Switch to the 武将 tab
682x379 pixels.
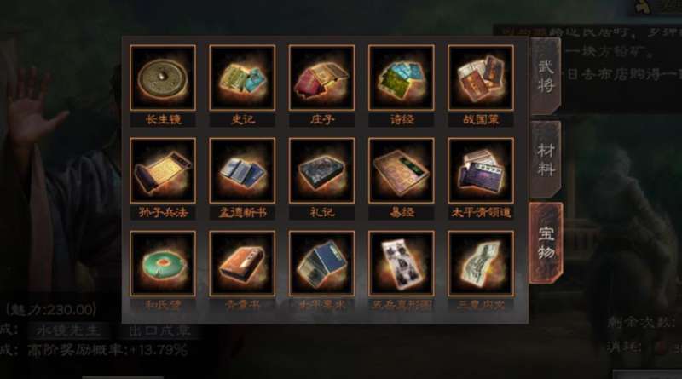546,76
